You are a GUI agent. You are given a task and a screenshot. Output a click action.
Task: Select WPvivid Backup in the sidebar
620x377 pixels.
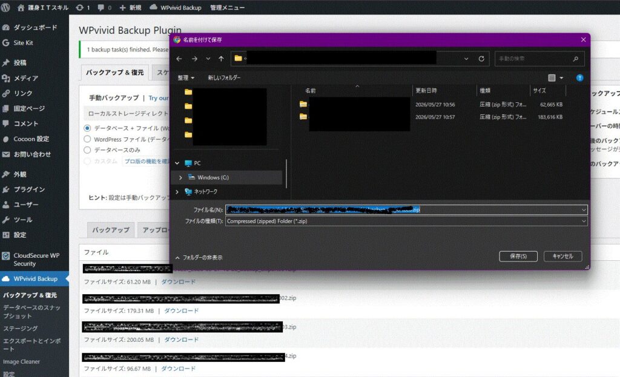35,278
